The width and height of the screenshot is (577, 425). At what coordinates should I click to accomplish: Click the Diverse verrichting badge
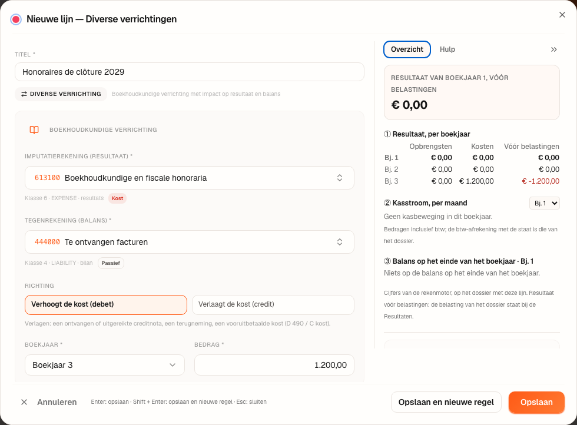point(61,94)
